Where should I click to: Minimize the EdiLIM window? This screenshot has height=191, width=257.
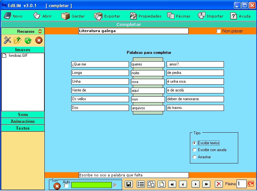237,6
